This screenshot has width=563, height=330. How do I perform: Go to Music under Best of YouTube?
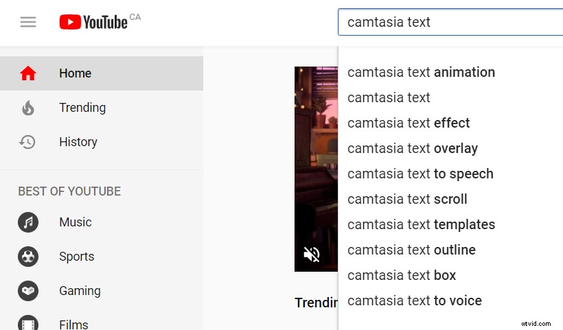[76, 222]
